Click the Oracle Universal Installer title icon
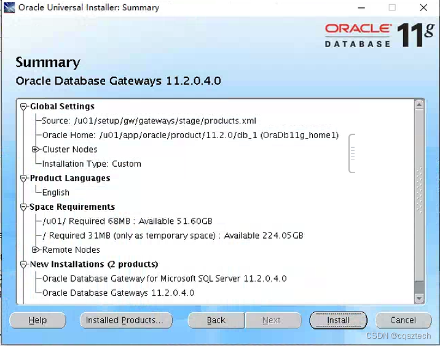This screenshot has width=440, height=346. point(9,7)
